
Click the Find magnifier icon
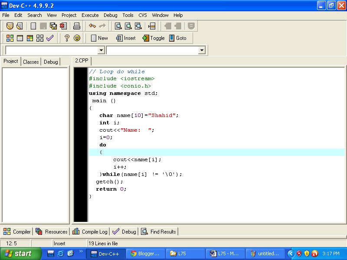click(118, 26)
